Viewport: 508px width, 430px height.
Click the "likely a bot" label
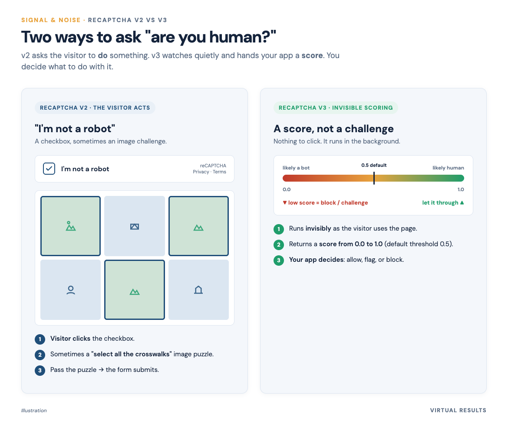[x=296, y=168]
